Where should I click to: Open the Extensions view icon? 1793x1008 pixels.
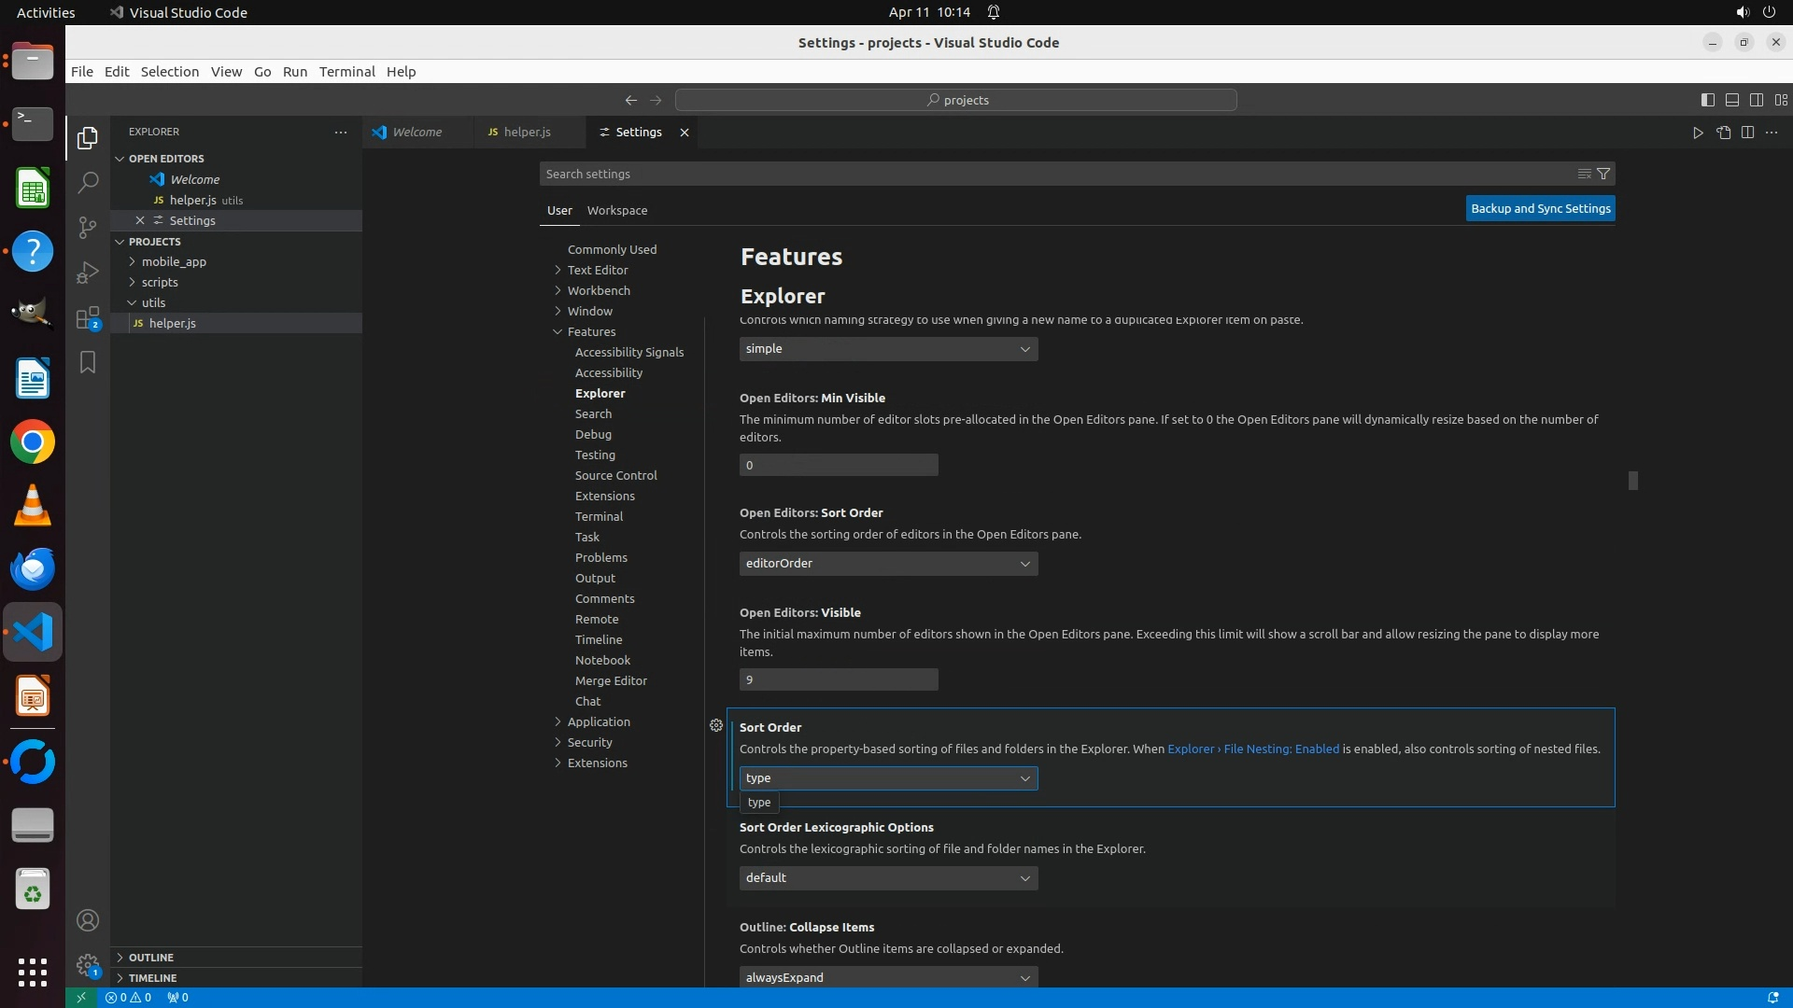(x=88, y=318)
